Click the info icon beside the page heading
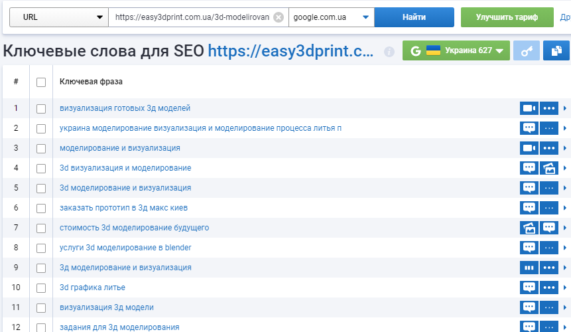This screenshot has width=571, height=332. point(389,52)
